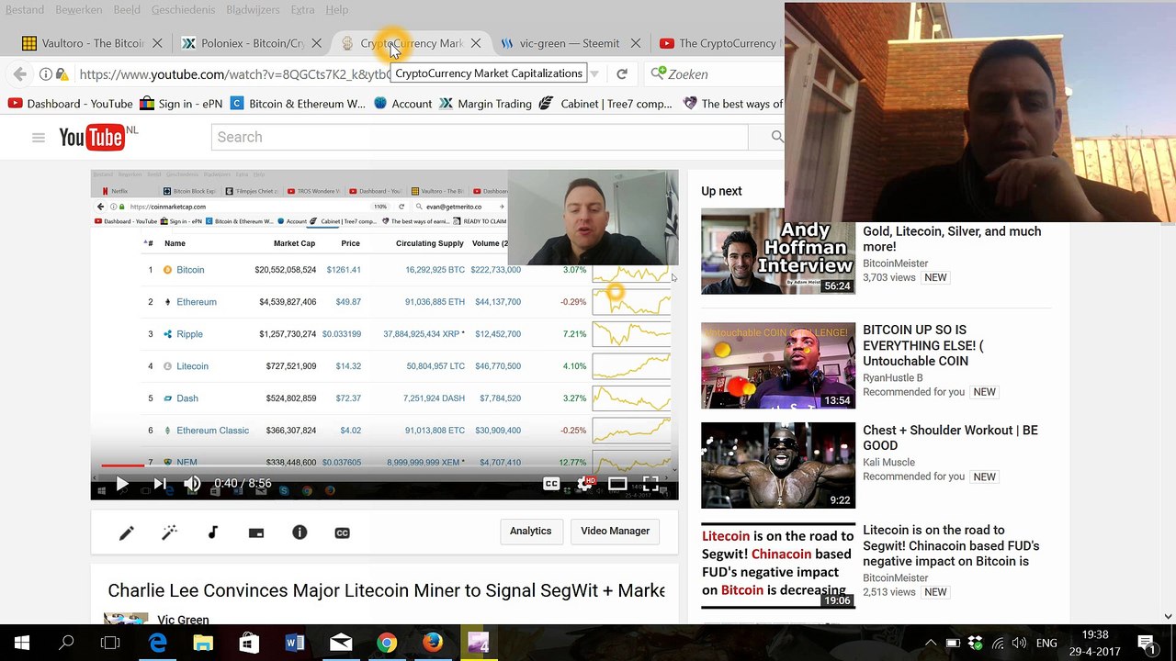Viewport: 1176px width, 661px height.
Task: Open the Margin Trading bookmark
Action: click(486, 104)
